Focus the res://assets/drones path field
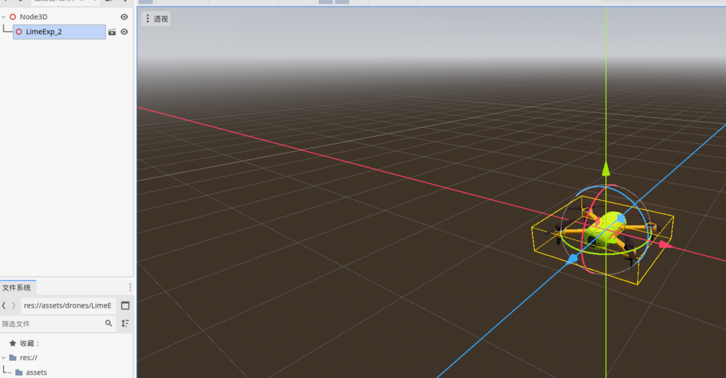Image resolution: width=726 pixels, height=378 pixels. tap(68, 305)
